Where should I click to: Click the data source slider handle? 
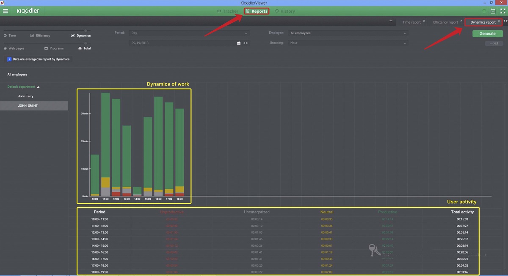pyautogui.click(x=86, y=43)
